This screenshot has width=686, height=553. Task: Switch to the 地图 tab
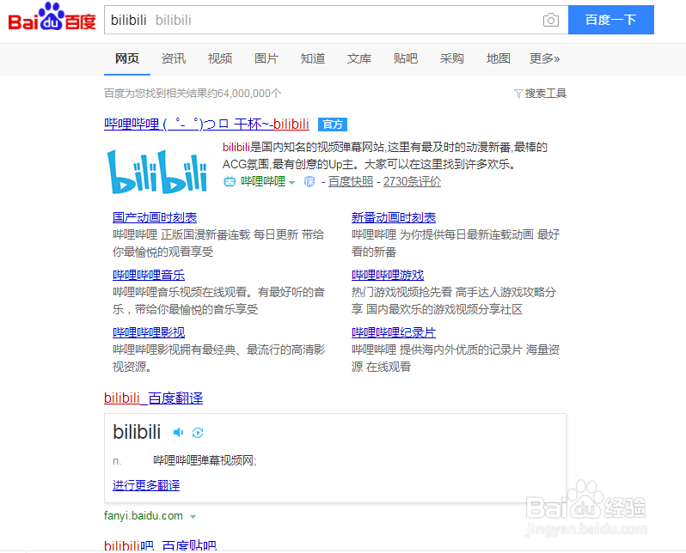pos(498,58)
